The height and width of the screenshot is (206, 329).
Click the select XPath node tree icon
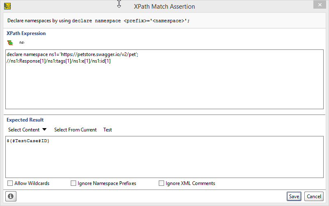click(10, 42)
